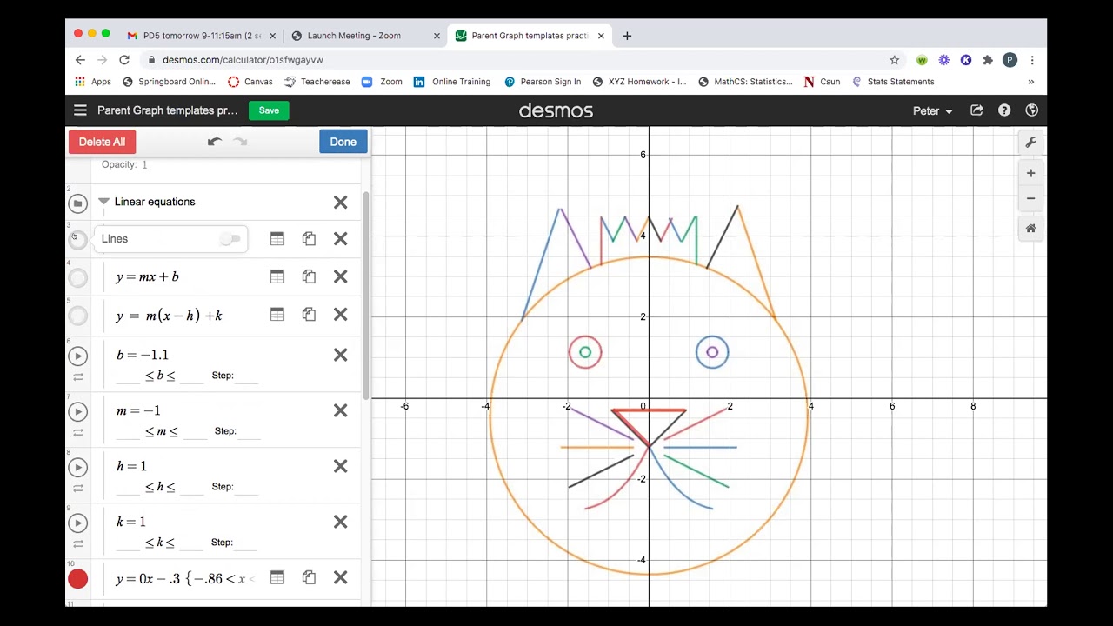Image resolution: width=1113 pixels, height=626 pixels.
Task: Toggle Linear equations folder visibility icon
Action: (x=78, y=203)
